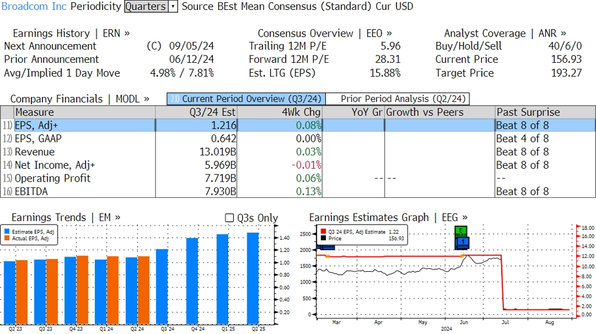The image size is (596, 334).
Task: Click orange Actual EPS, Adj legend swatch
Action: (x=7, y=238)
